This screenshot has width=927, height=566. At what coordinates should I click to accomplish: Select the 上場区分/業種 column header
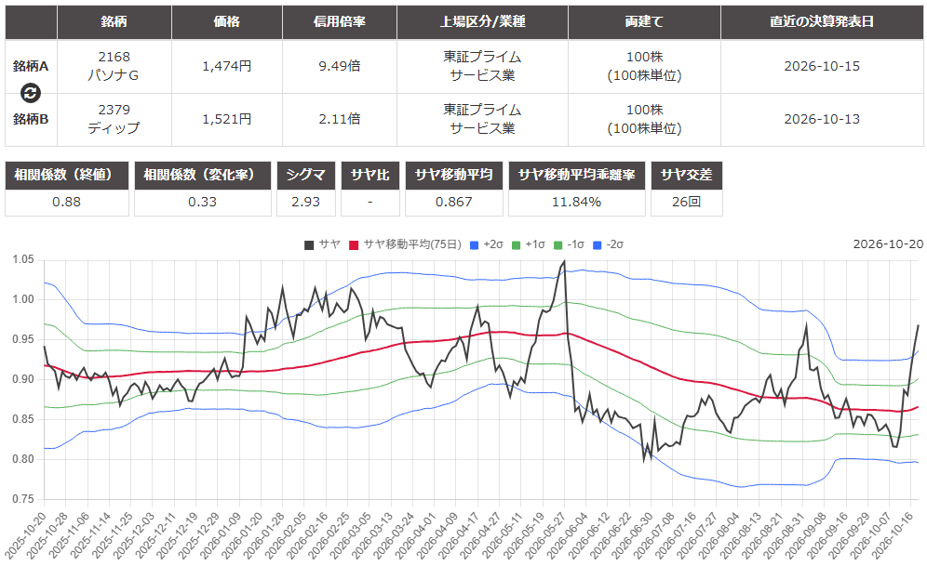point(482,21)
